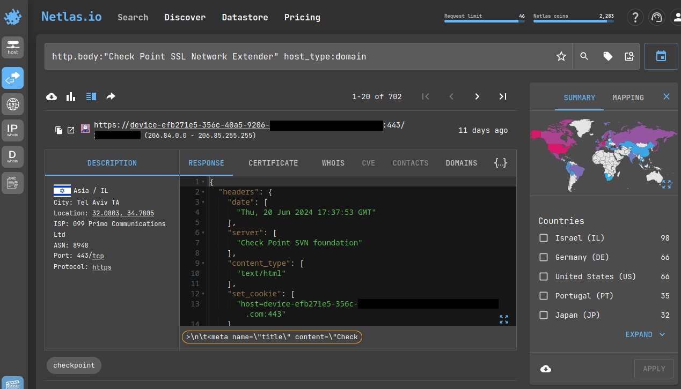This screenshot has height=389, width=681.
Task: Go to first results page
Action: 426,96
